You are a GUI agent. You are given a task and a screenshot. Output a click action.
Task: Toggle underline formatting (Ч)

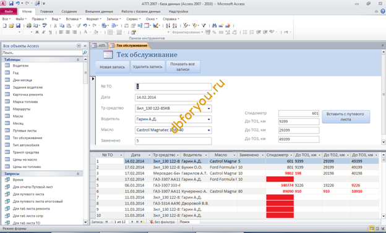click(x=50, y=32)
